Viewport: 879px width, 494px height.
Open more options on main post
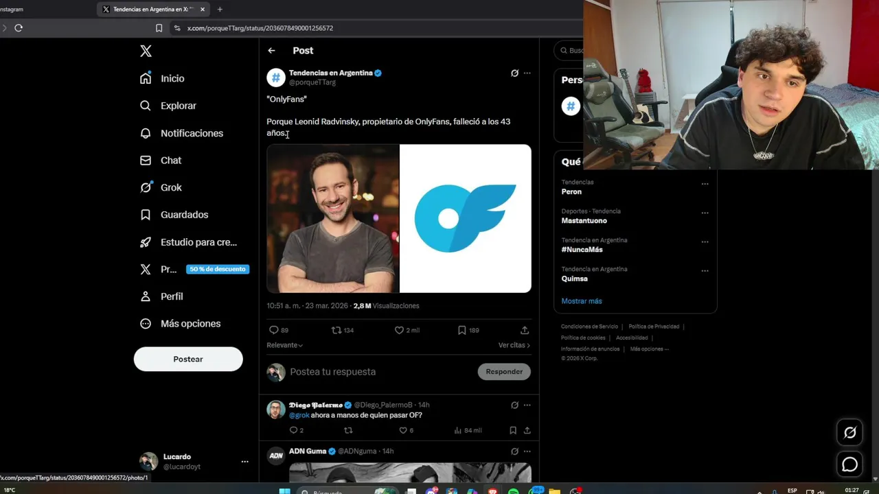pos(527,73)
